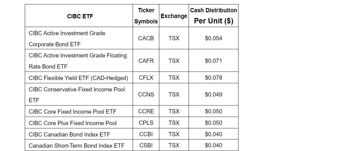Image resolution: width=347 pixels, height=151 pixels.
Task: Click CIBC Core Fixed Income Pool ETF
Action: click(x=73, y=112)
